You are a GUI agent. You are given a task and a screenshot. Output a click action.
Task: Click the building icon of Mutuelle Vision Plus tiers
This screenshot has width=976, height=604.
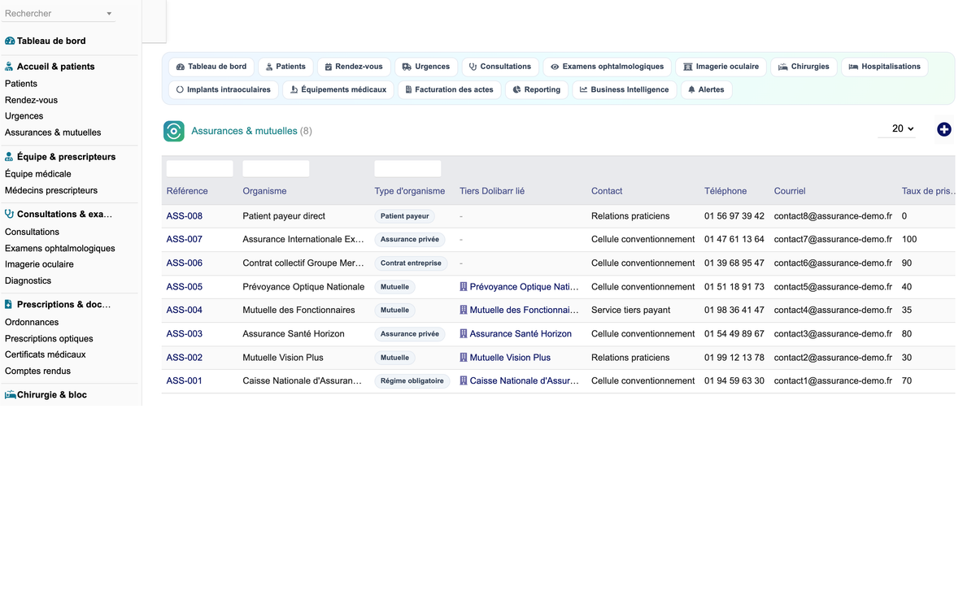point(464,358)
